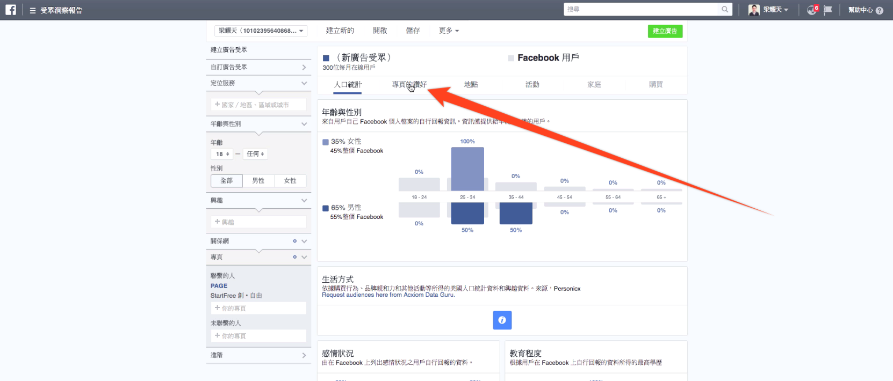Click the 300位每月在線用戶 text
This screenshot has width=893, height=381.
click(349, 68)
